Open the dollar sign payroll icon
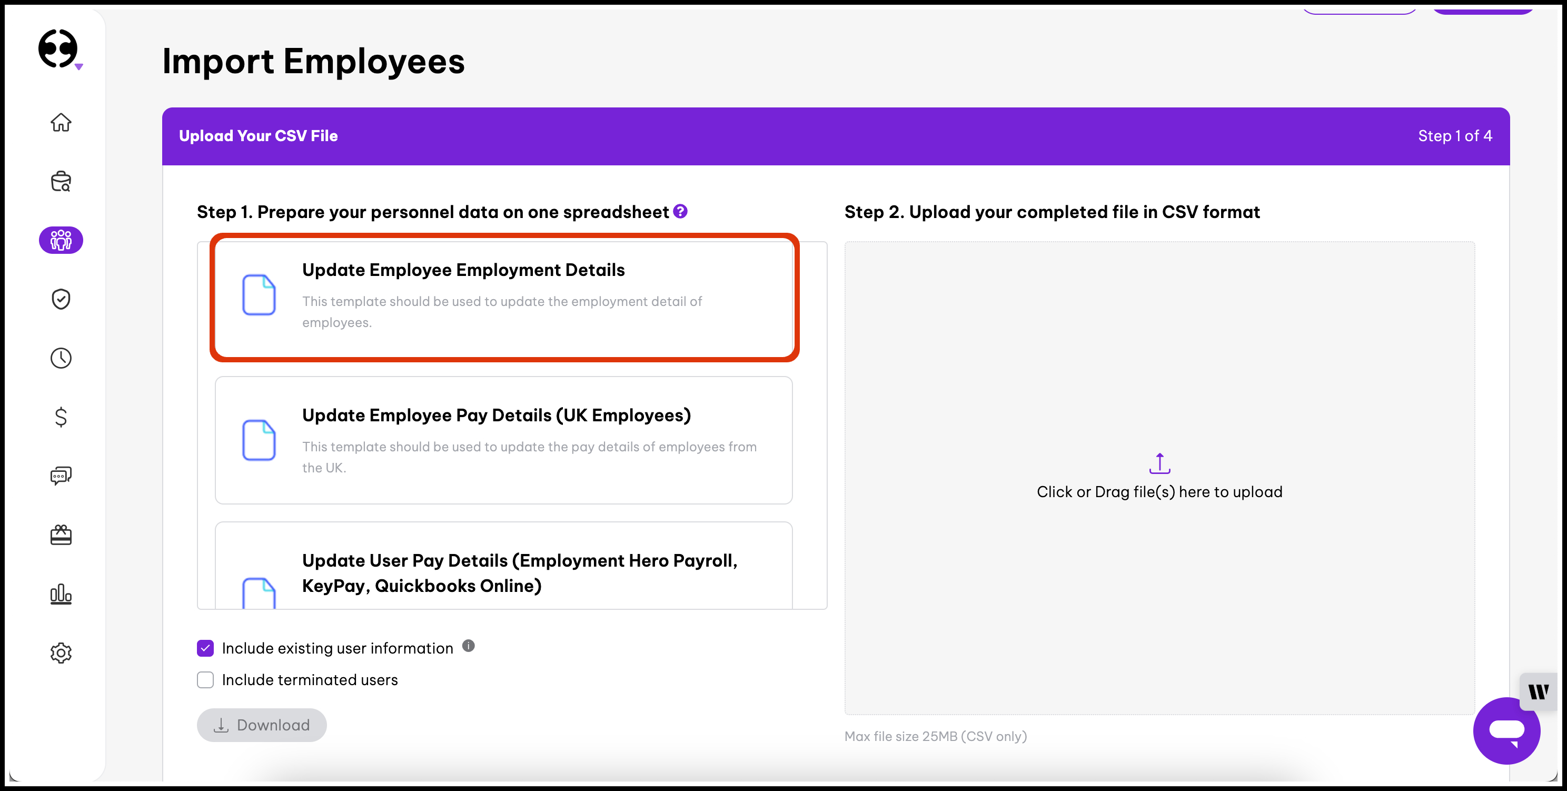 click(61, 417)
